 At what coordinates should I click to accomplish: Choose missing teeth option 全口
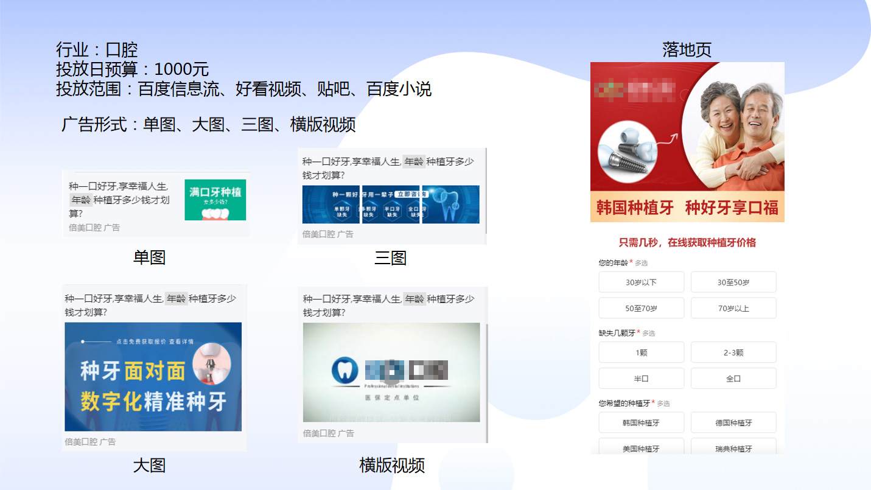[x=733, y=378]
